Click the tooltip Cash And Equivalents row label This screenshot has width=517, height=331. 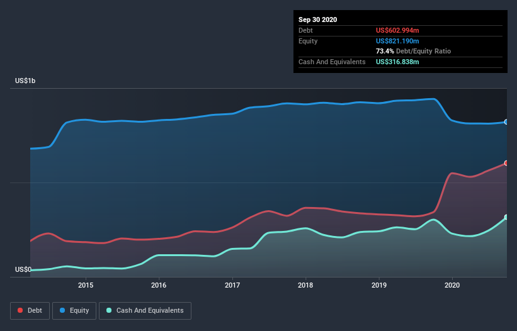click(x=332, y=62)
